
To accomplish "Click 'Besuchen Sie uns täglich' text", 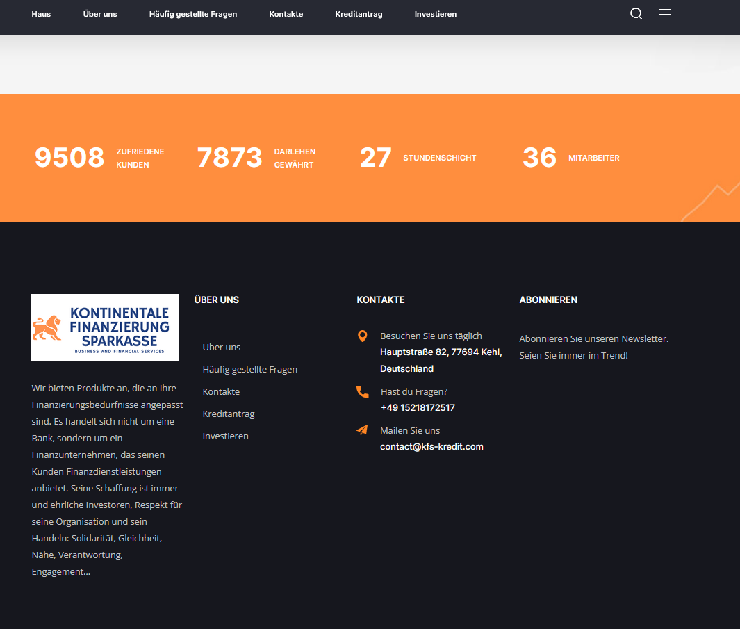I will tap(431, 336).
